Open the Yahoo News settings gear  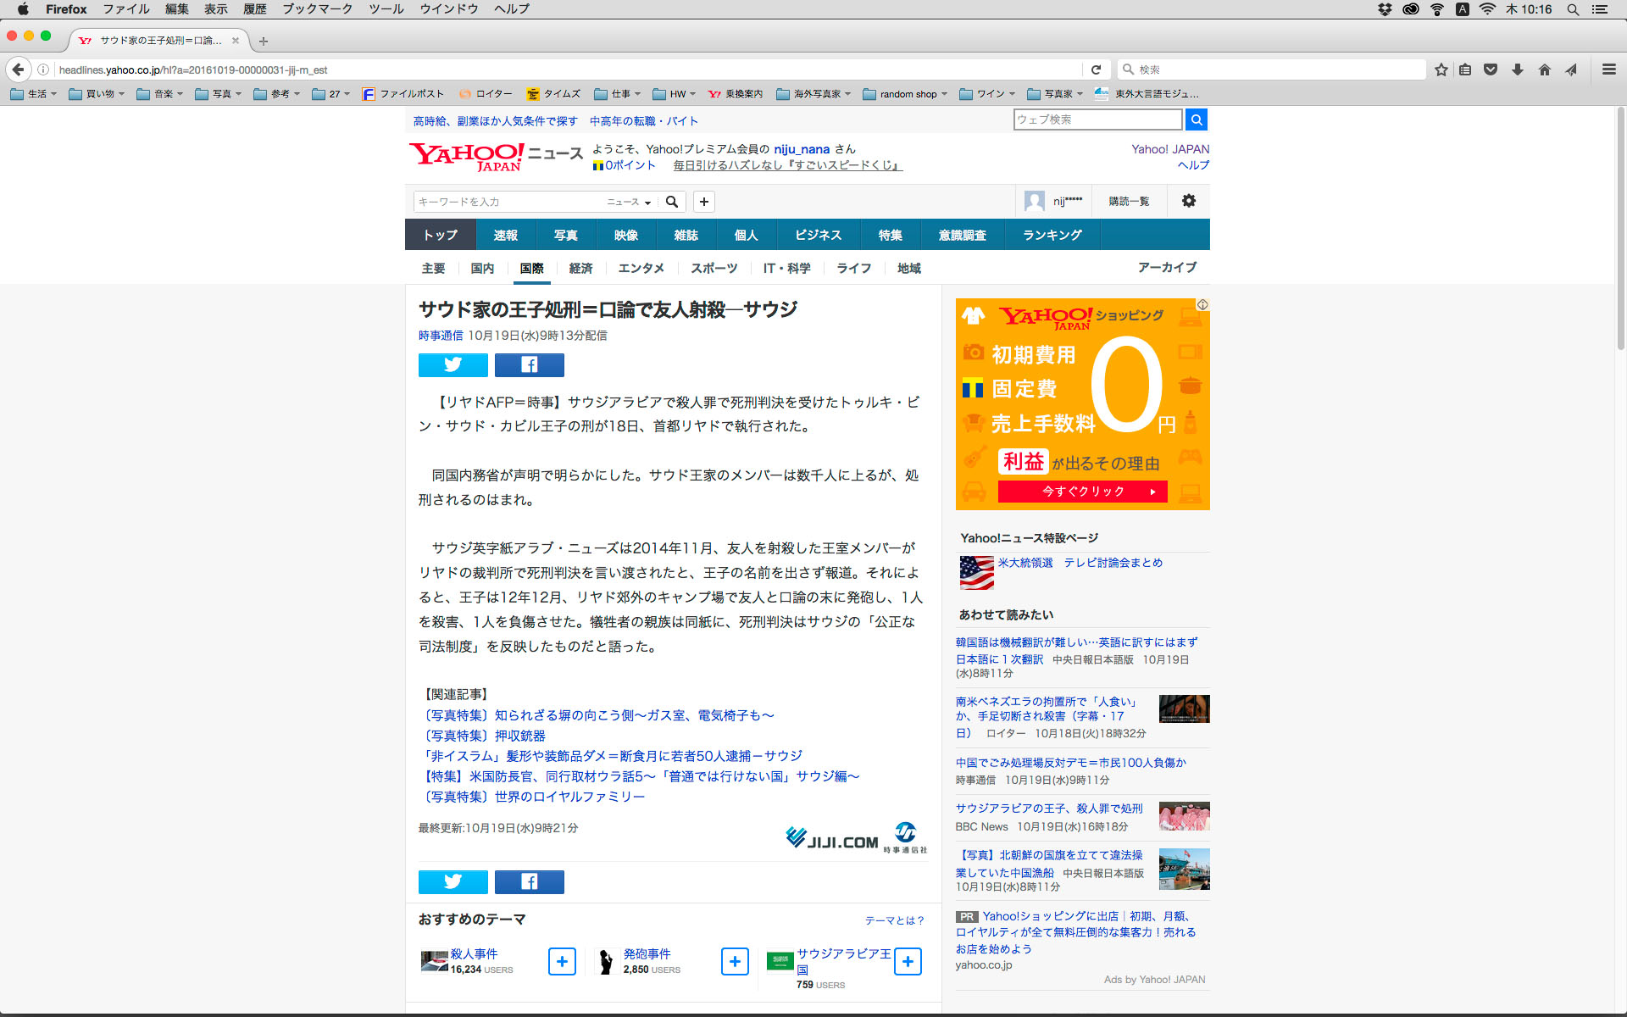(x=1188, y=201)
